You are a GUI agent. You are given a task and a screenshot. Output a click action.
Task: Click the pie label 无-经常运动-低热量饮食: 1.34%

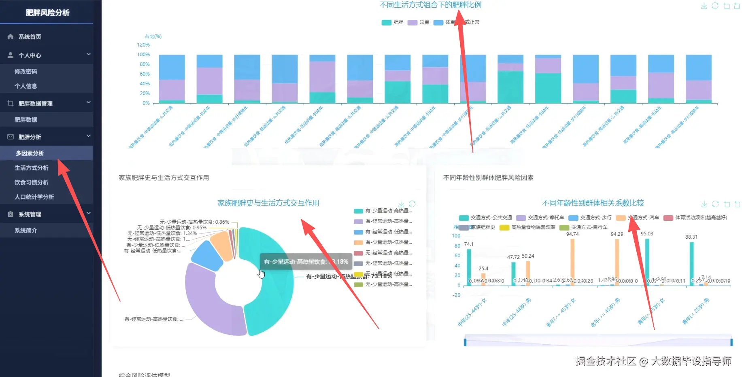click(x=162, y=233)
